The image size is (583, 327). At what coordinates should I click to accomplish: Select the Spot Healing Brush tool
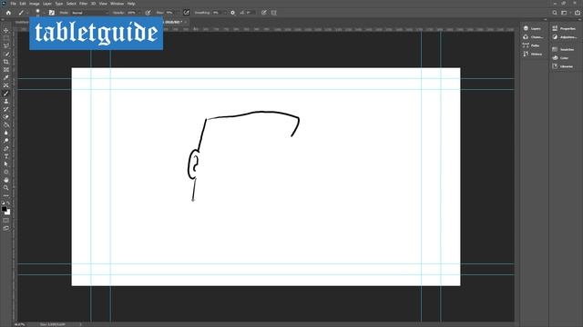pyautogui.click(x=6, y=85)
